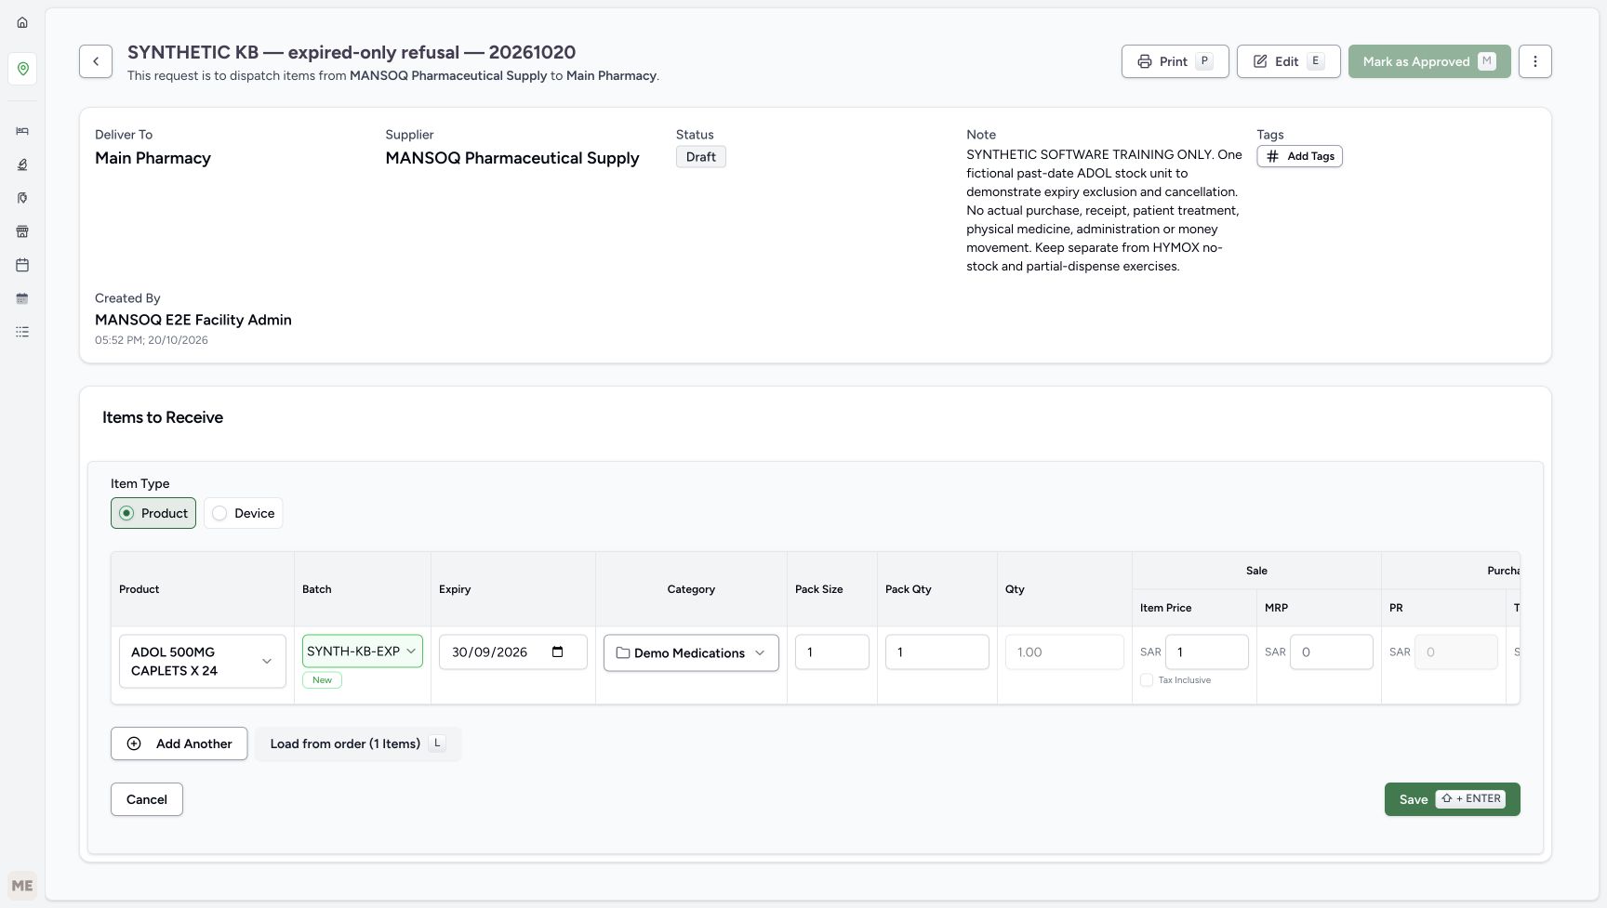Click Add Tags button
This screenshot has width=1607, height=908.
click(1299, 156)
